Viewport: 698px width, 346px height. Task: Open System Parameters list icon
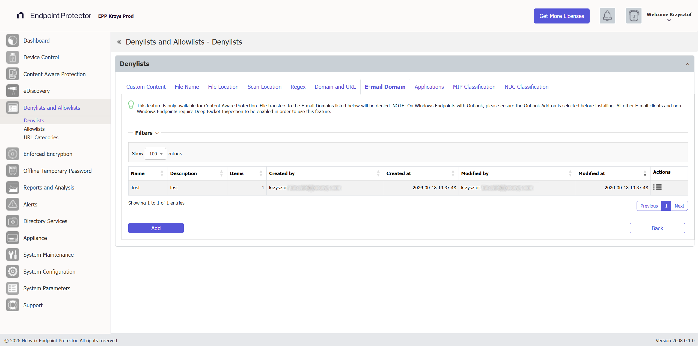pos(13,288)
